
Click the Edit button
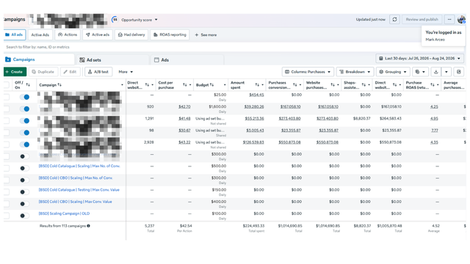coord(70,72)
